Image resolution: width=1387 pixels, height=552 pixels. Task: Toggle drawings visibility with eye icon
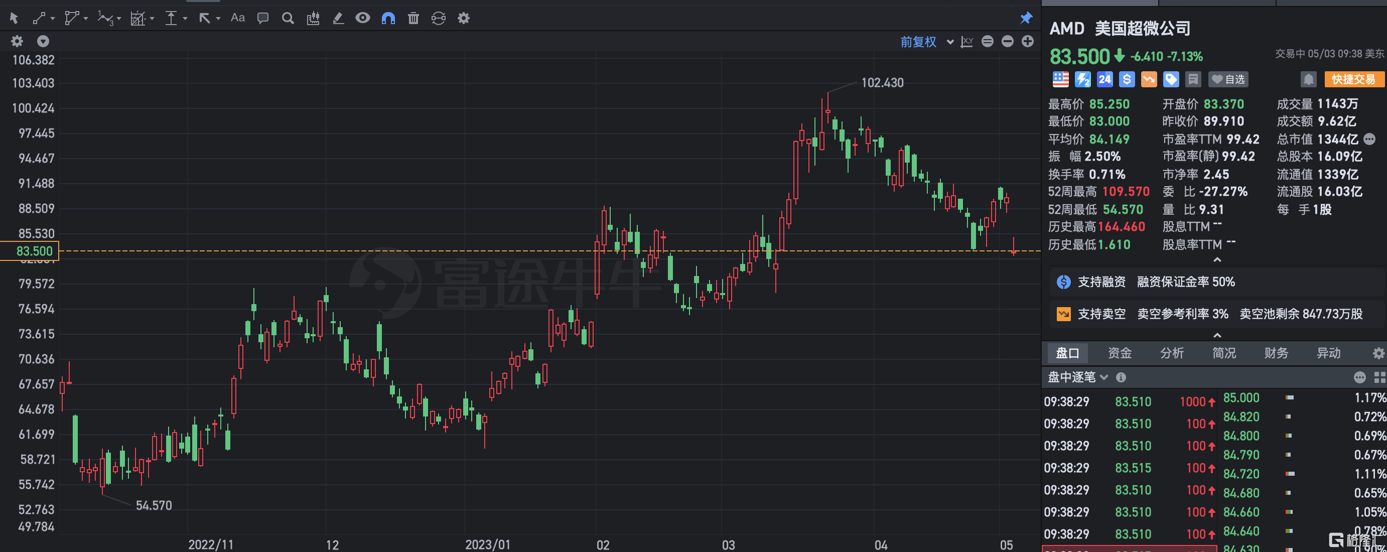click(x=363, y=18)
